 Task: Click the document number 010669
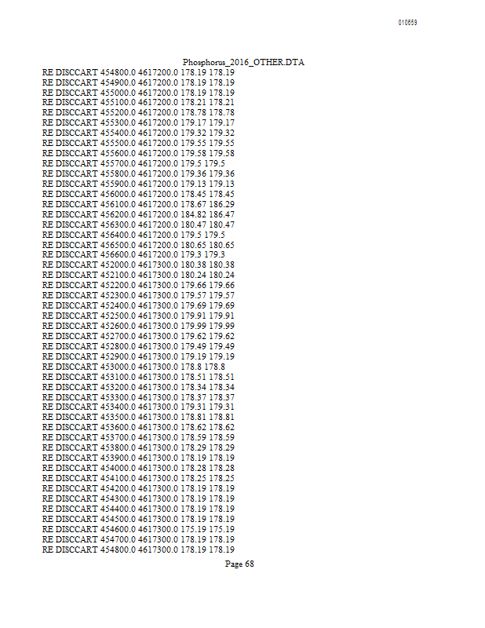click(407, 23)
